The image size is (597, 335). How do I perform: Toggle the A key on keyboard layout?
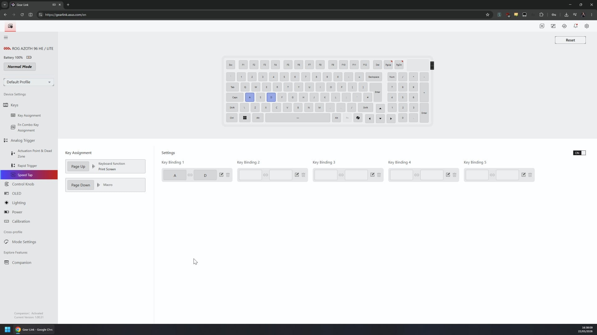point(250,97)
